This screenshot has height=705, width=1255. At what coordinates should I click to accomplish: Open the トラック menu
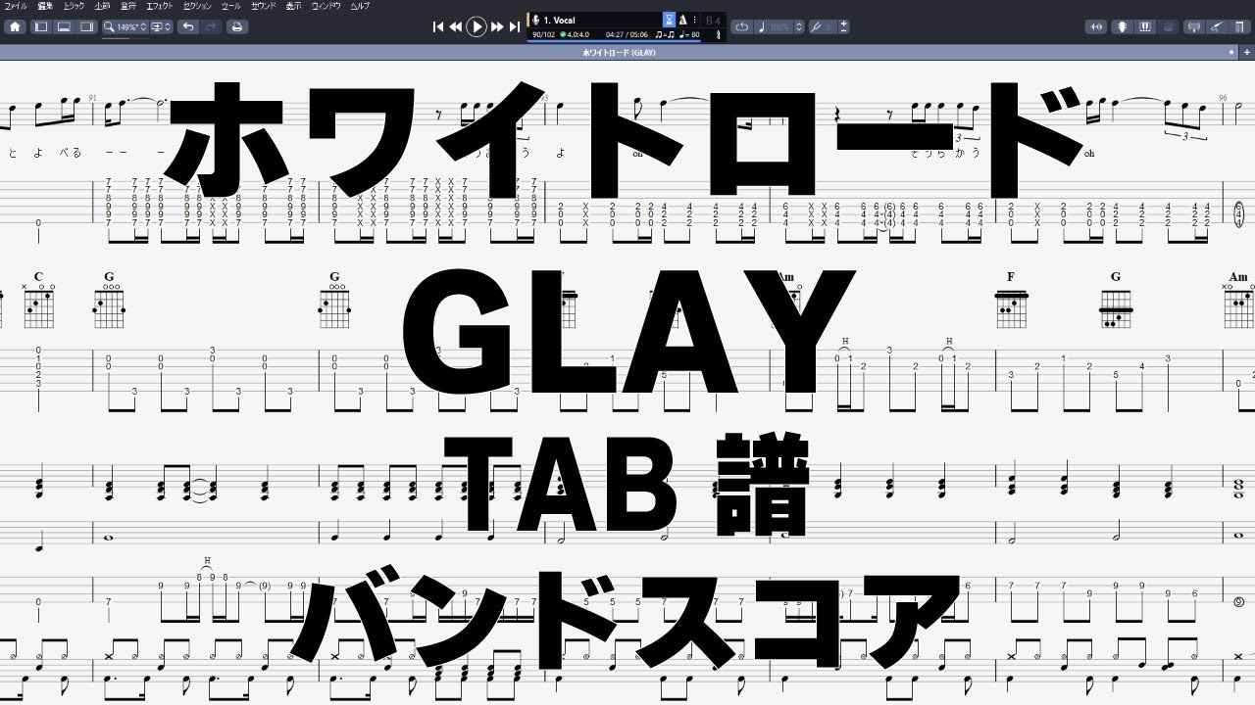pyautogui.click(x=74, y=6)
